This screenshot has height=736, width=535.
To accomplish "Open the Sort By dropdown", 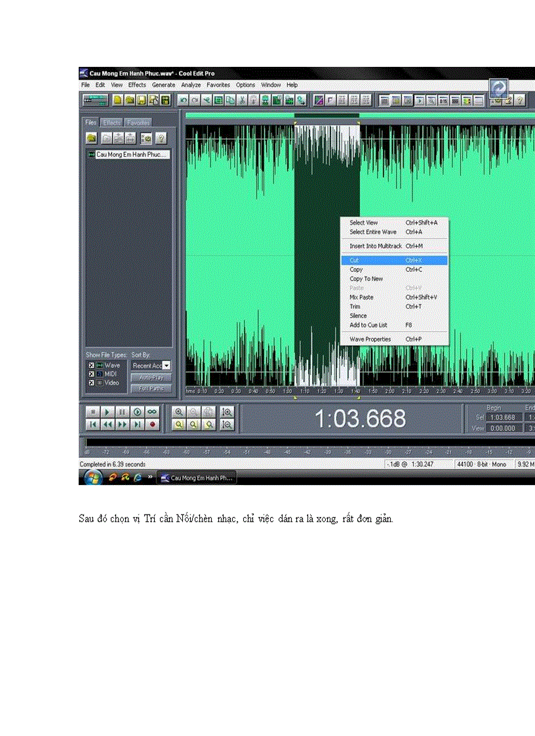I will (x=167, y=365).
